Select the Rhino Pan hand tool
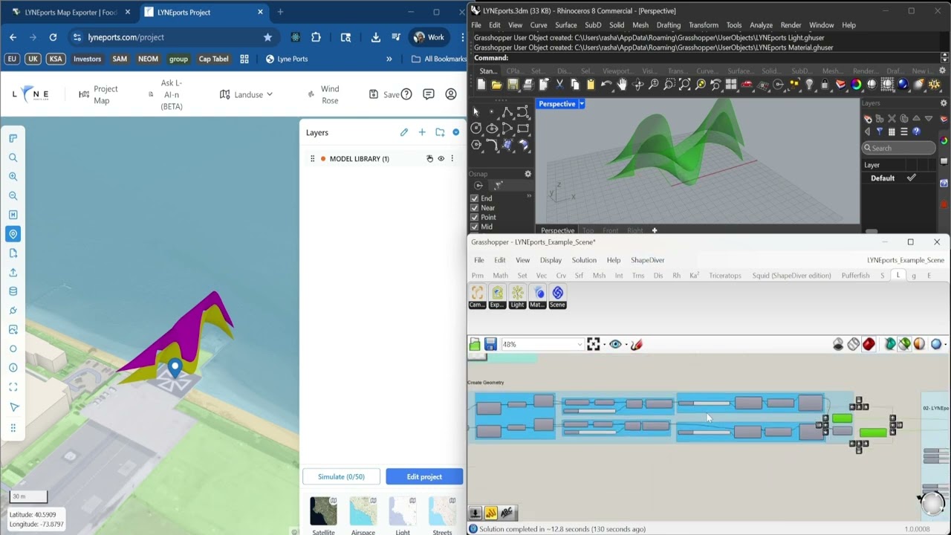This screenshot has width=951, height=535. [622, 85]
